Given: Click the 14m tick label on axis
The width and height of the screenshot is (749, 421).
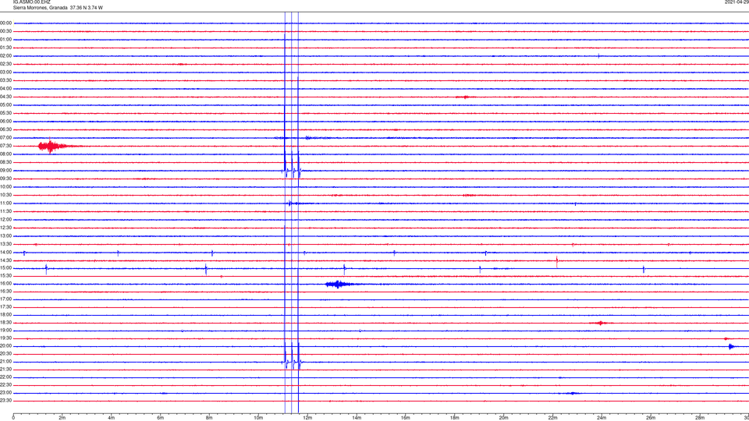Looking at the screenshot, I should pyautogui.click(x=357, y=418).
